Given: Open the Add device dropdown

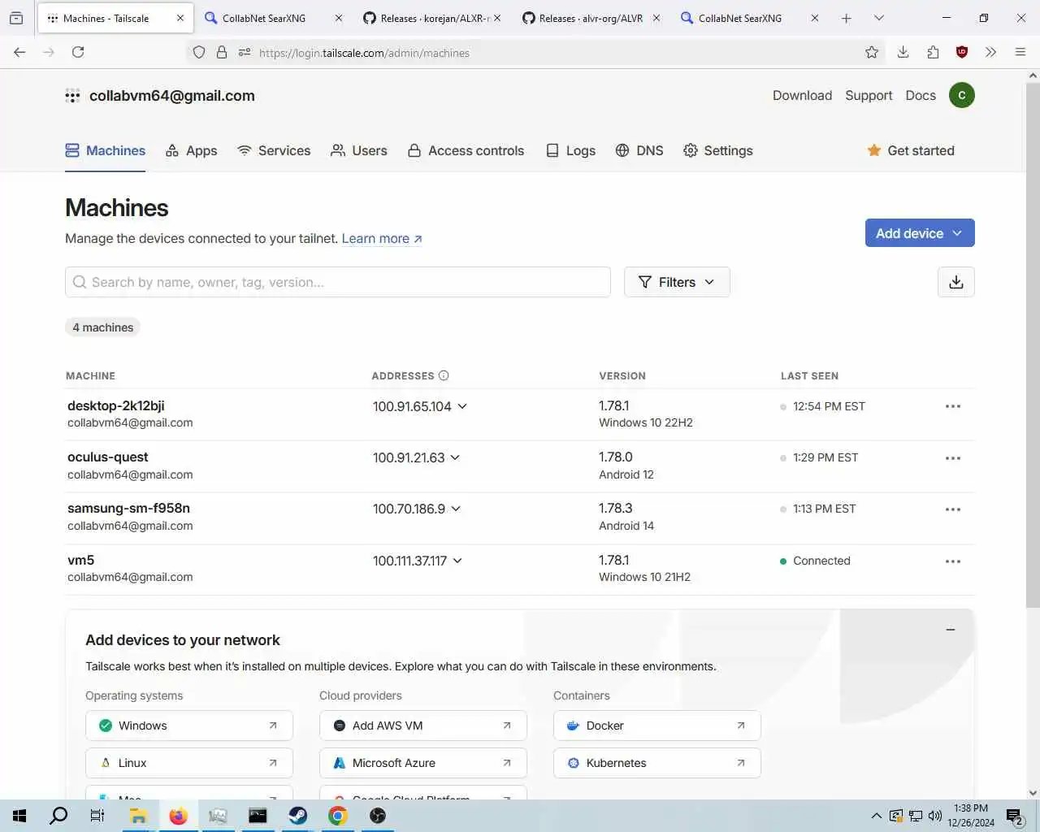Looking at the screenshot, I should tap(920, 233).
